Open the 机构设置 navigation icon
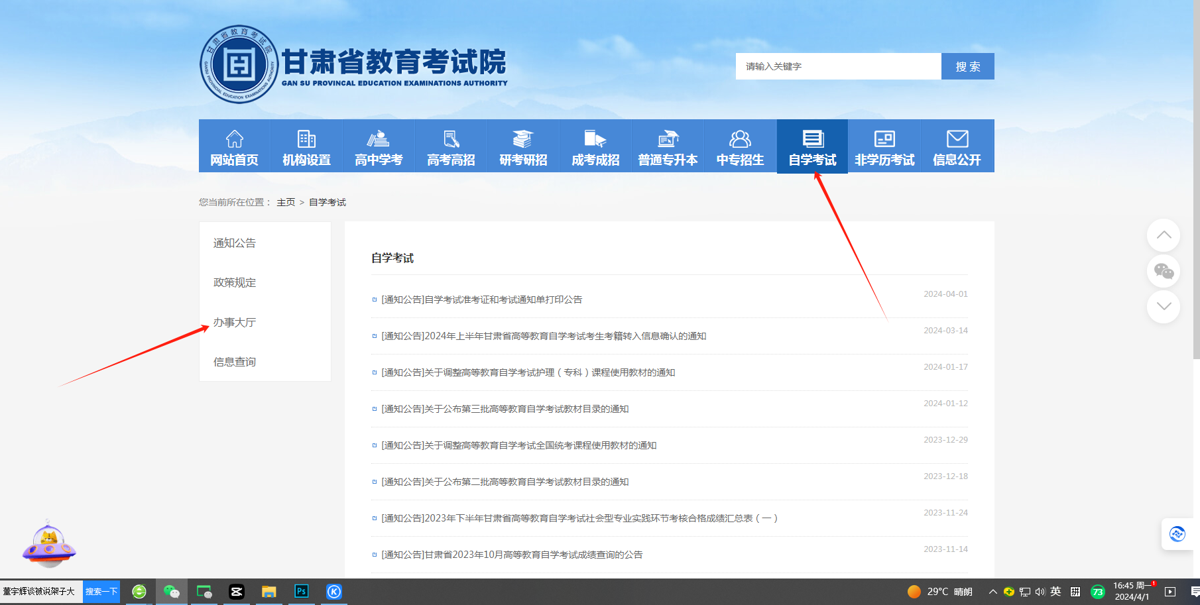Image resolution: width=1200 pixels, height=605 pixels. [306, 138]
